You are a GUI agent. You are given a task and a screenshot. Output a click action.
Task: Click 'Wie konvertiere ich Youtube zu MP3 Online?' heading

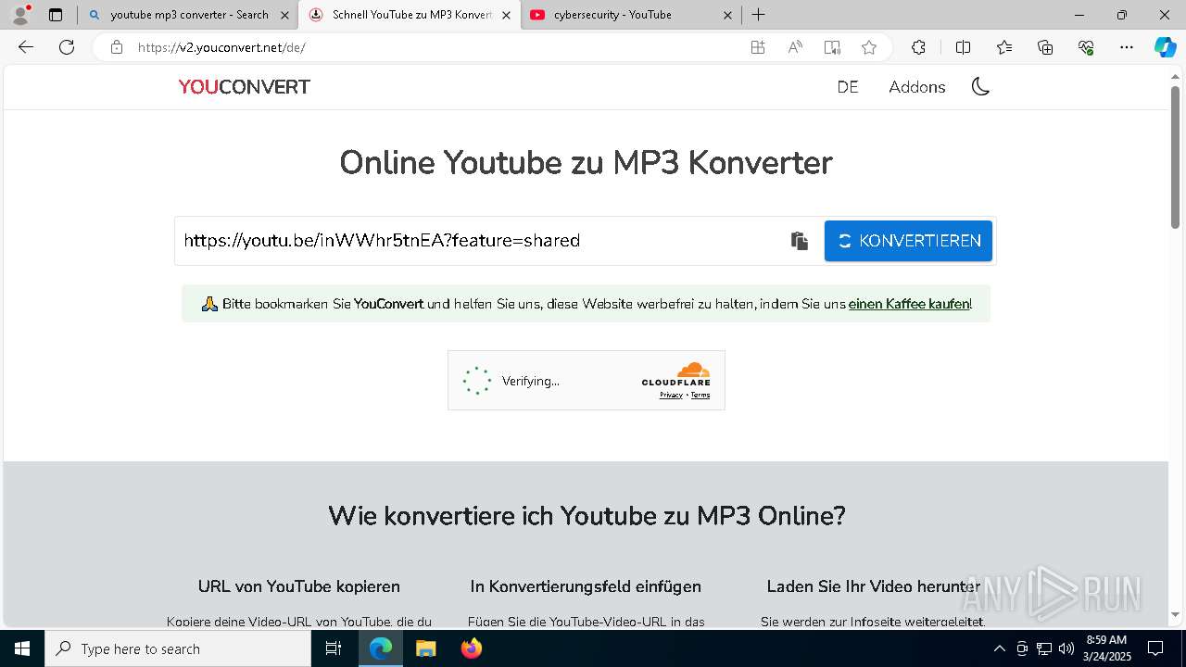[x=587, y=516]
